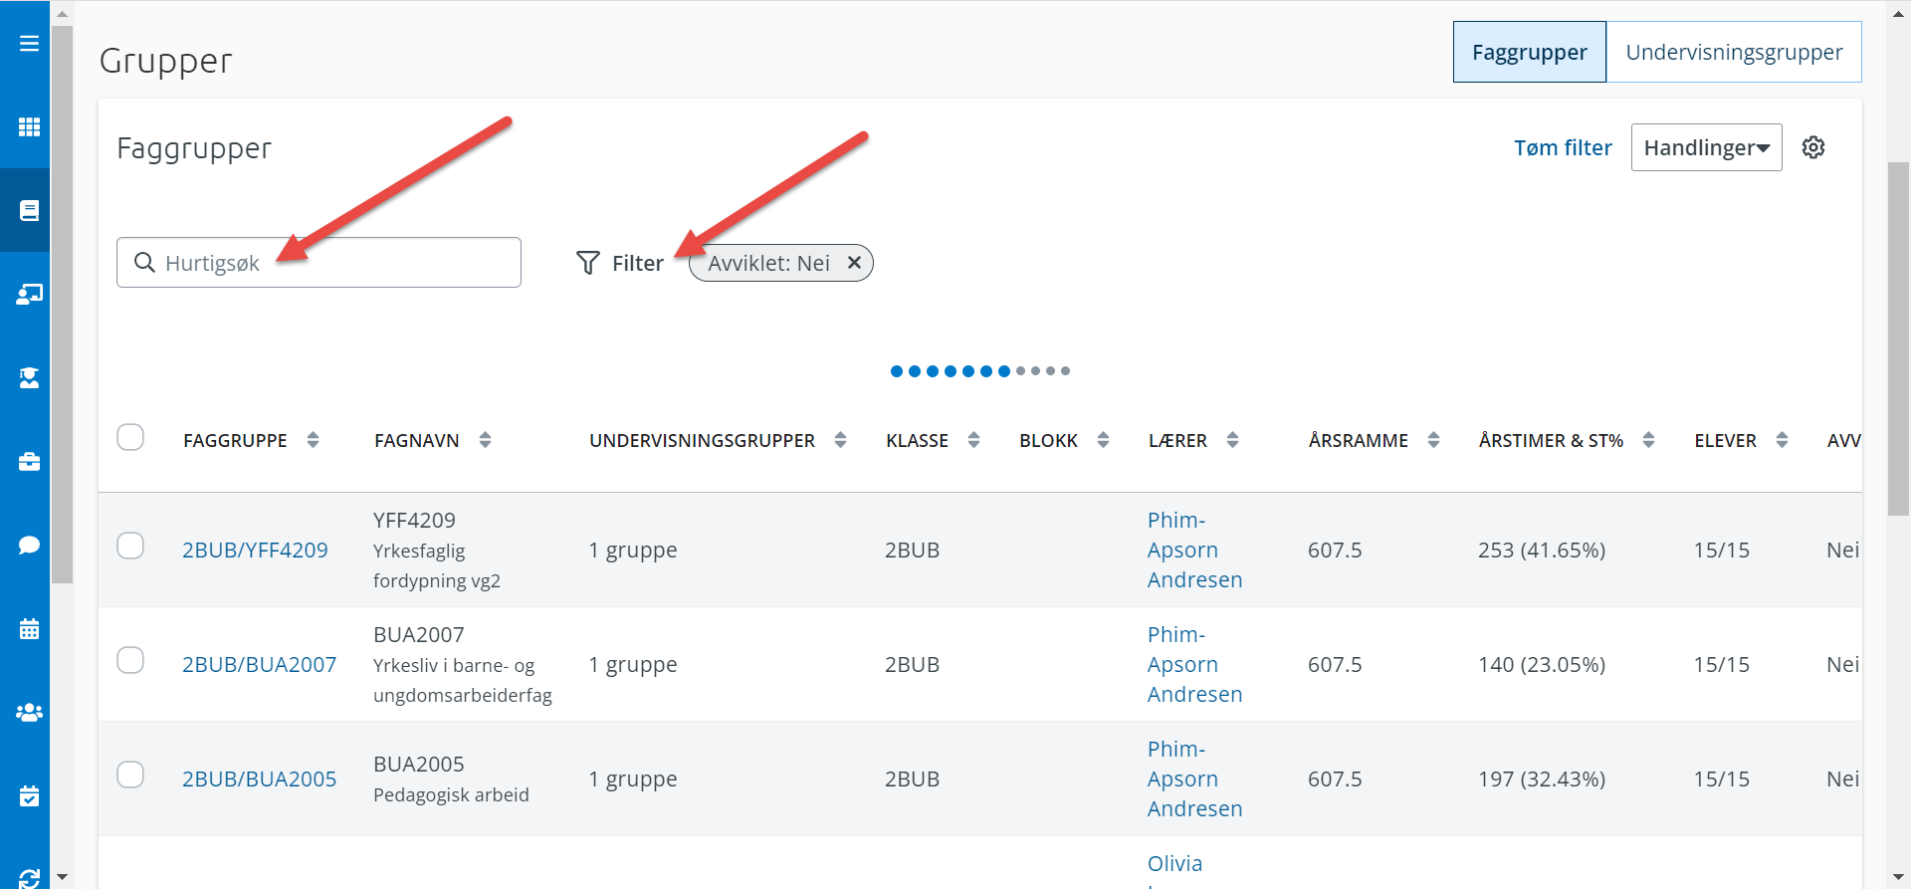This screenshot has height=889, width=1911.
Task: Open table settings gear icon
Action: [x=1813, y=147]
